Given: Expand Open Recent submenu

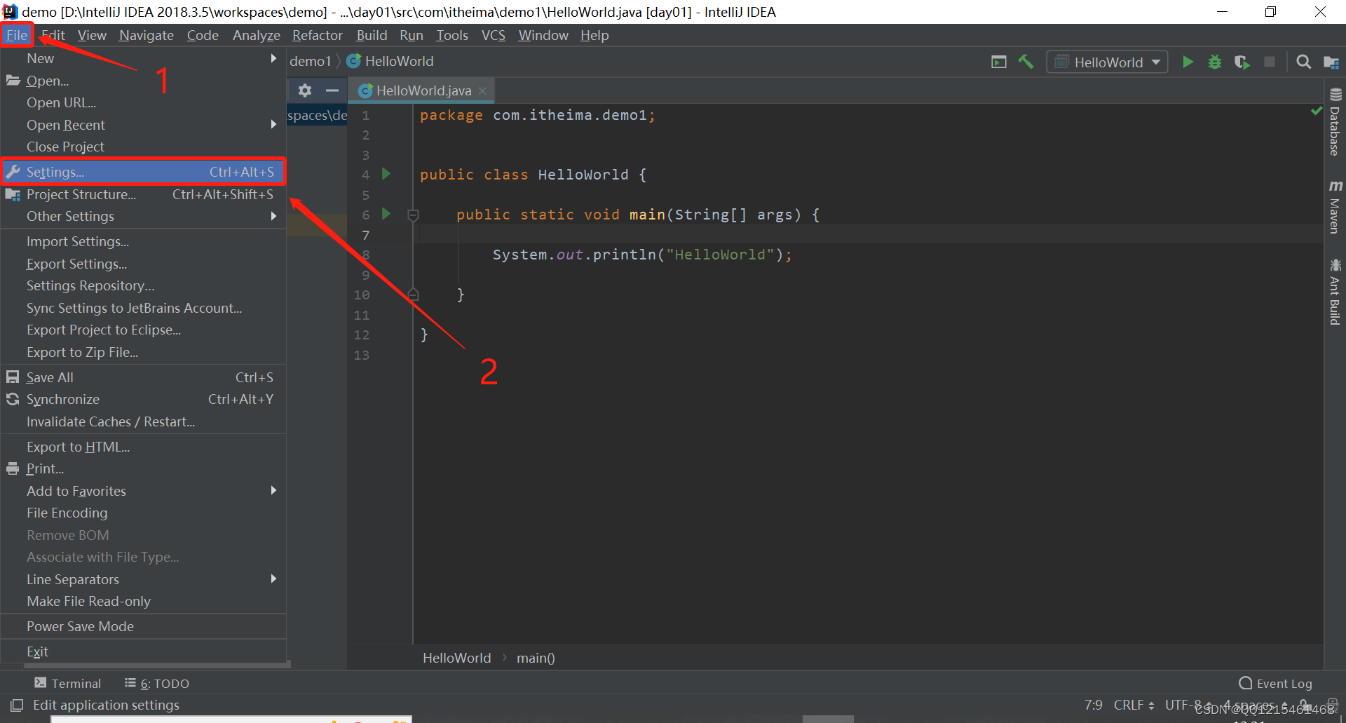Looking at the screenshot, I should pos(143,125).
